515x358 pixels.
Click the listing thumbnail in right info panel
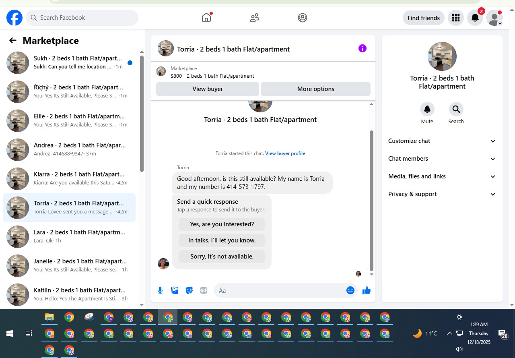point(442,56)
